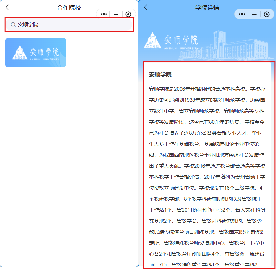Click the 合作院校 page title
Viewport: 276px width, 269px height.
click(69, 8)
